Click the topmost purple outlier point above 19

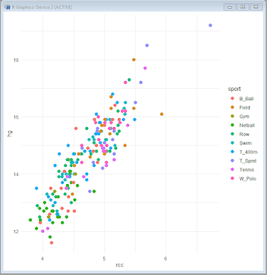(x=210, y=25)
